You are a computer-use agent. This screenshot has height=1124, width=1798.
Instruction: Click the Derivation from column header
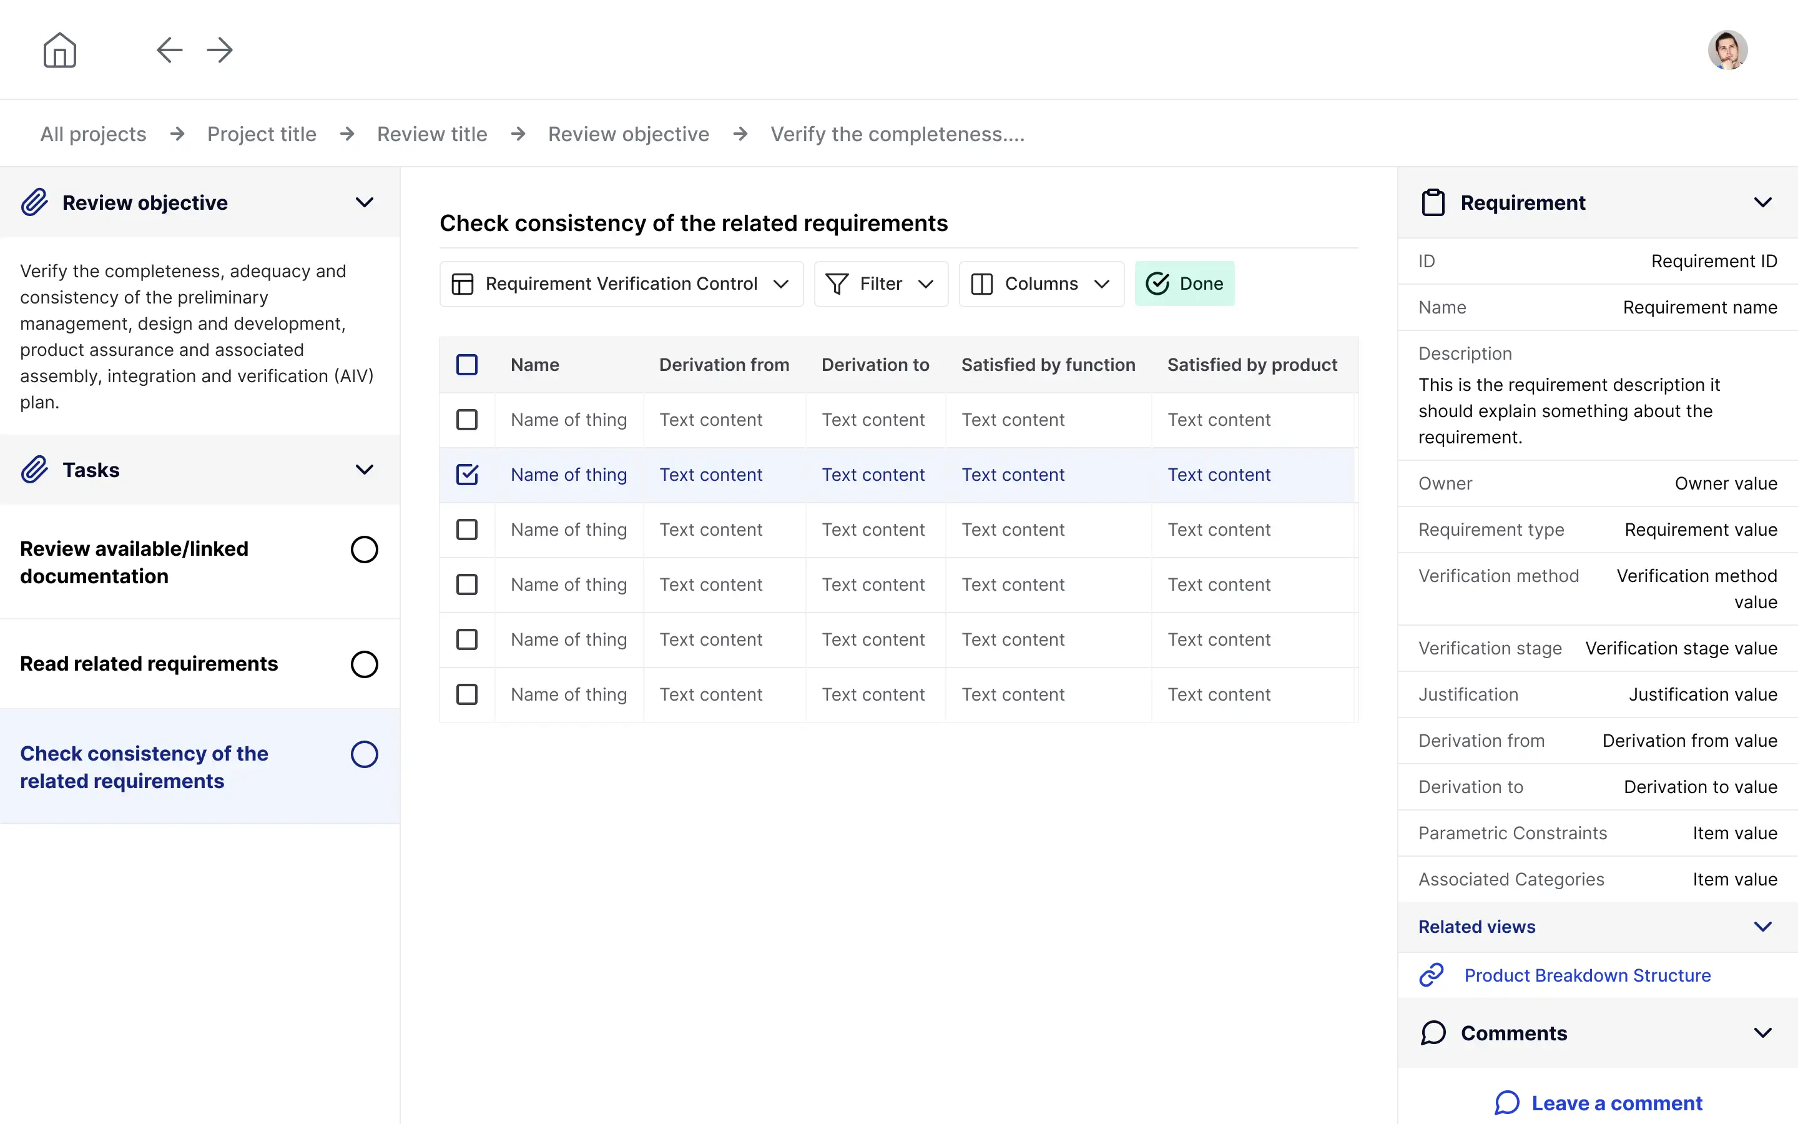point(724,365)
